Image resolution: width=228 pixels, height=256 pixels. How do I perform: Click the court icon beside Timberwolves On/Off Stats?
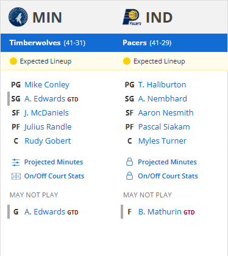16,176
